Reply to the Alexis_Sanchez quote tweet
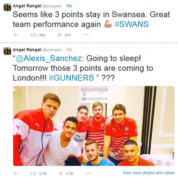Viewport: 178px width, 179px height. pyautogui.click(x=16, y=174)
